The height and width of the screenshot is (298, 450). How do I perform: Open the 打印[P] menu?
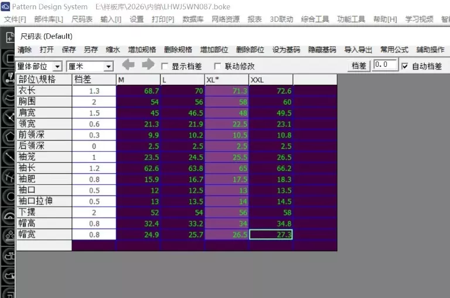(x=163, y=19)
